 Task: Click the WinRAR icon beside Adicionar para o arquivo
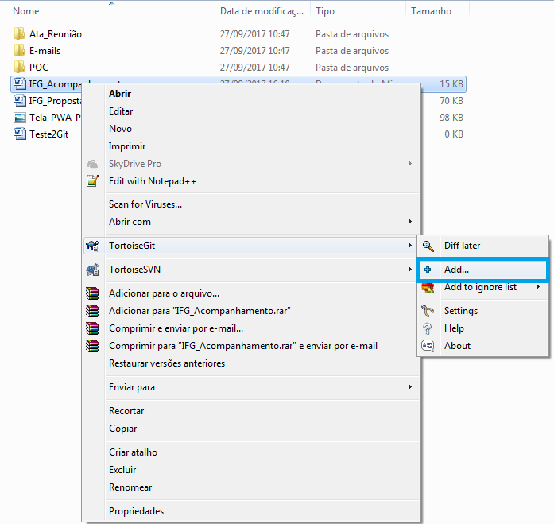pyautogui.click(x=92, y=293)
